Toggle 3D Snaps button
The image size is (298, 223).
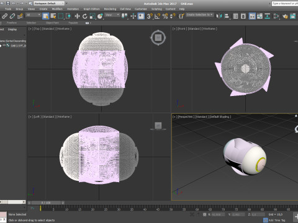pyautogui.click(x=150, y=16)
